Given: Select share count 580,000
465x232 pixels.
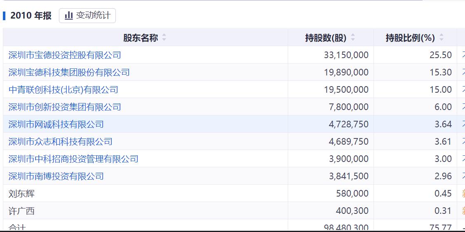Looking at the screenshot, I should [352, 194].
